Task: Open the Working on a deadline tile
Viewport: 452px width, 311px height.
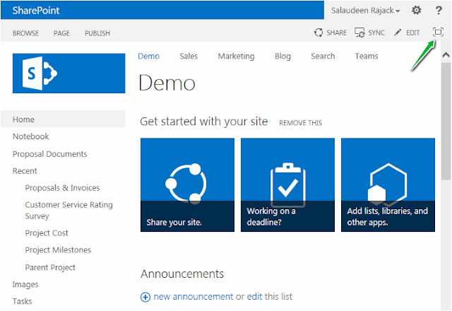Action: (287, 184)
